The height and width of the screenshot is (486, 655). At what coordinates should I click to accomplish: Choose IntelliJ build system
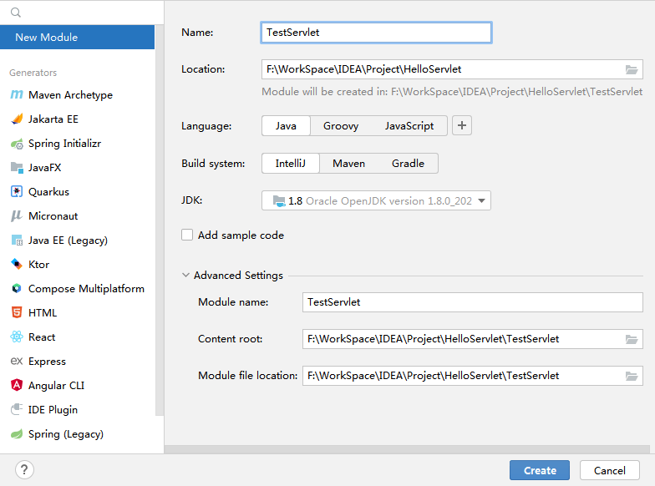pyautogui.click(x=291, y=164)
